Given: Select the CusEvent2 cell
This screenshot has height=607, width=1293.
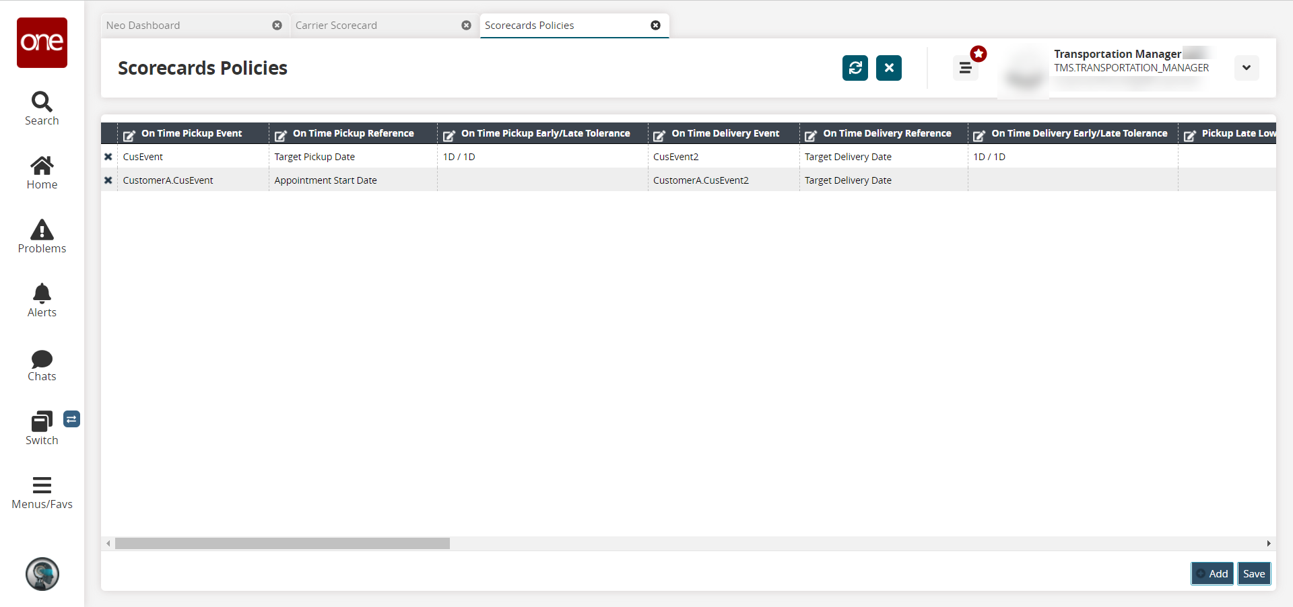Looking at the screenshot, I should pyautogui.click(x=723, y=157).
